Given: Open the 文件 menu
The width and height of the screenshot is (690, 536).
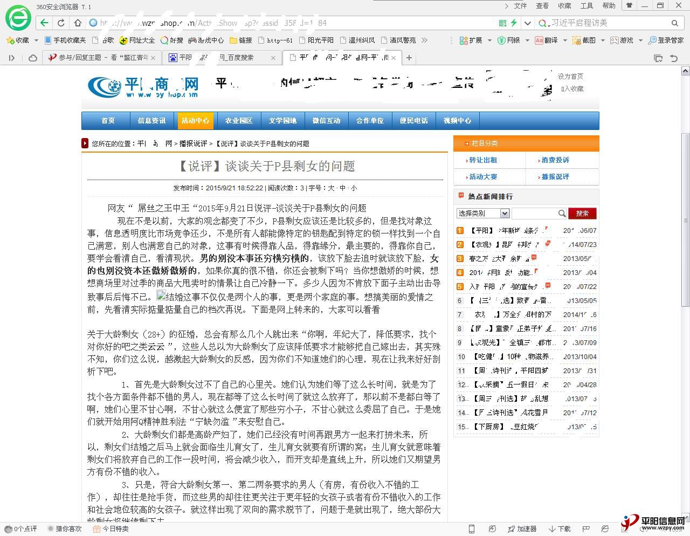Looking at the screenshot, I should 520,5.
